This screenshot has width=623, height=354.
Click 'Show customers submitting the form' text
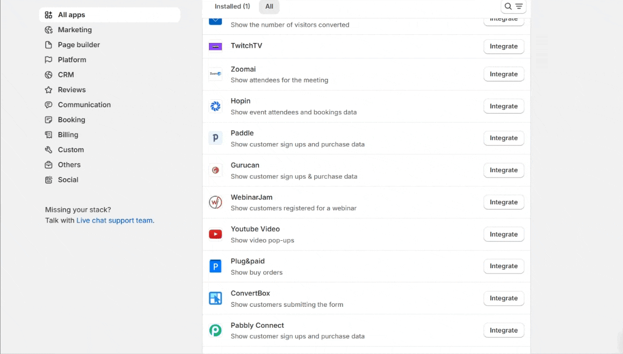[287, 305]
